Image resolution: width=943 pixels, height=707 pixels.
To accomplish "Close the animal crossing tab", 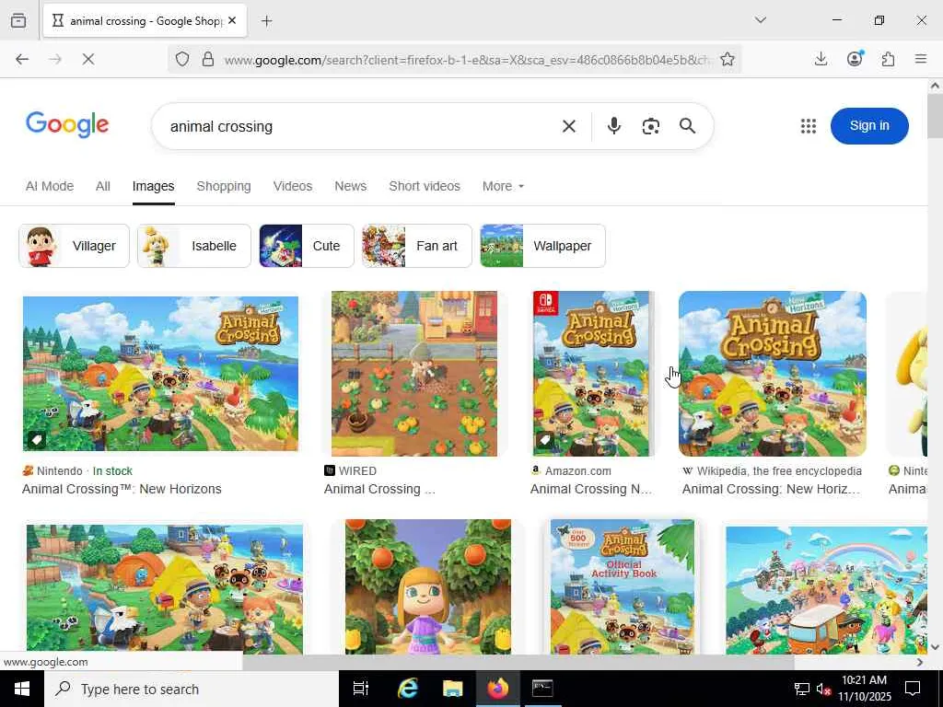I will tap(232, 20).
